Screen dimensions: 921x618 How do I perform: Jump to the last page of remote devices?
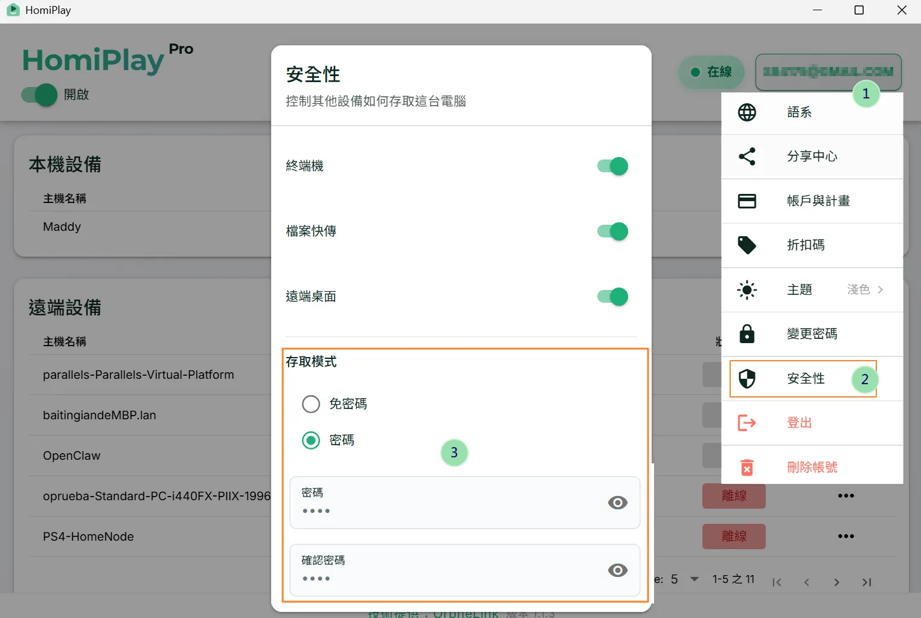pyautogui.click(x=867, y=582)
